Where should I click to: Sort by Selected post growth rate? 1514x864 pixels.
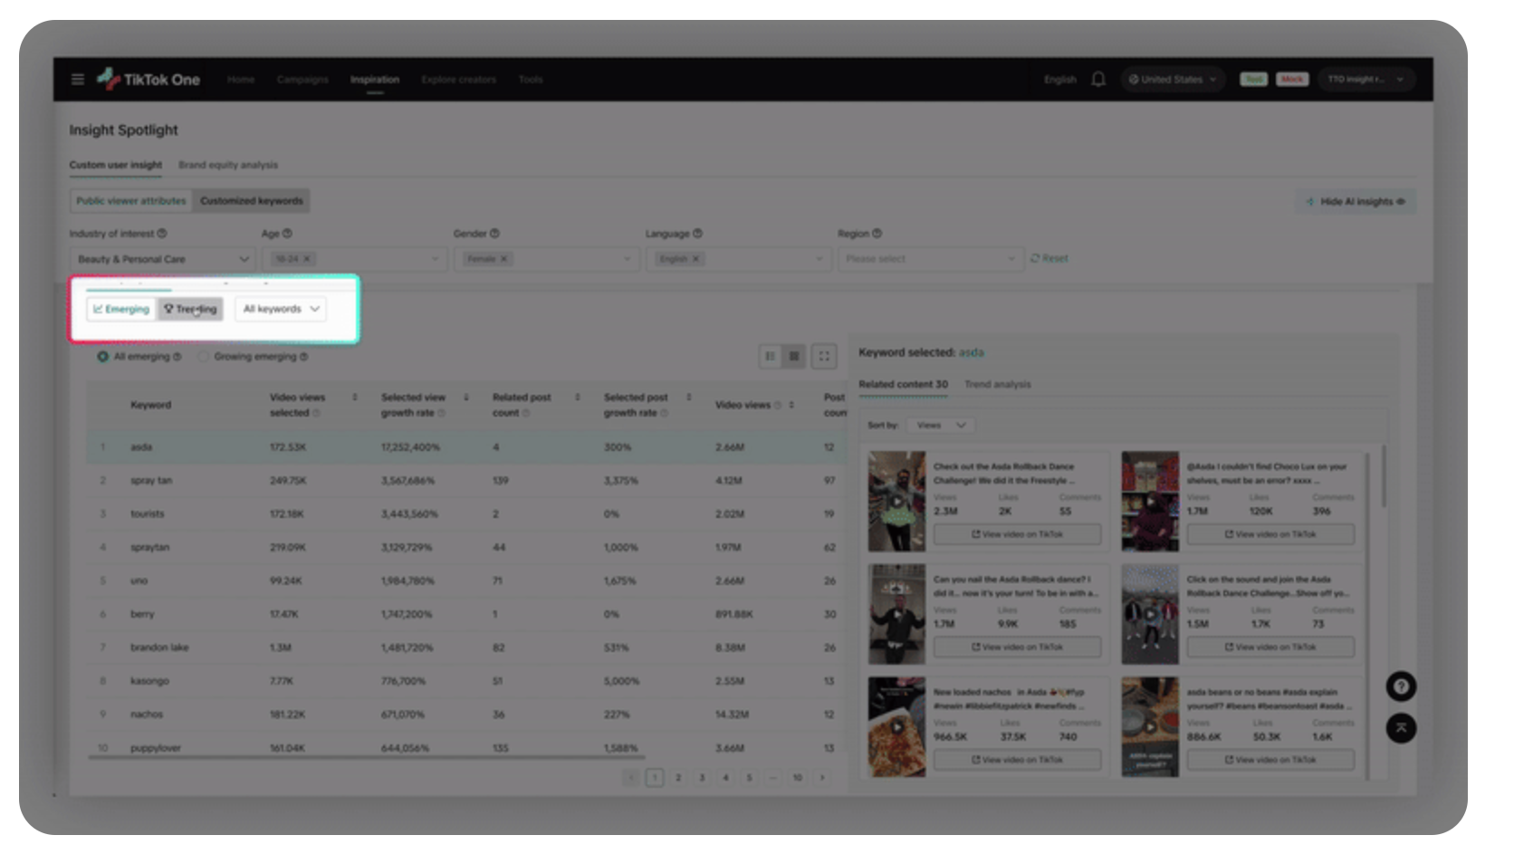(x=689, y=398)
